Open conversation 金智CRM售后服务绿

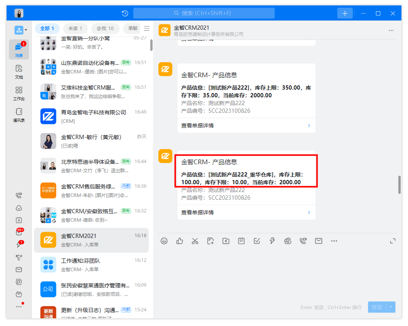point(91,190)
